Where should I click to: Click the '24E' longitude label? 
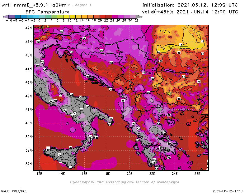tap(175, 174)
